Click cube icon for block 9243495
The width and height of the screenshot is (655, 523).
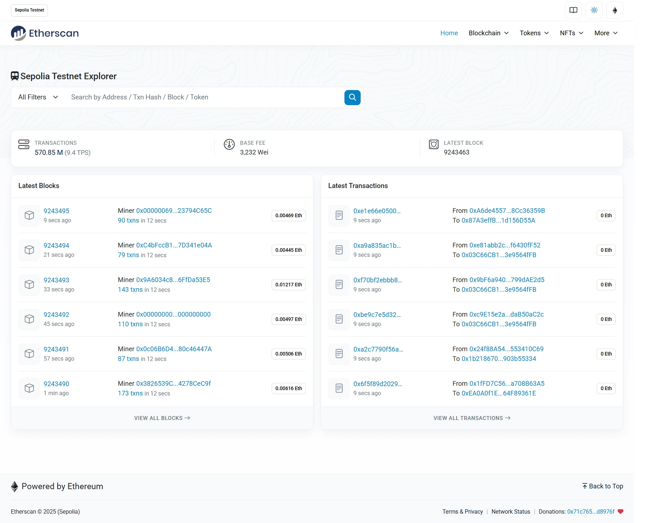click(29, 215)
